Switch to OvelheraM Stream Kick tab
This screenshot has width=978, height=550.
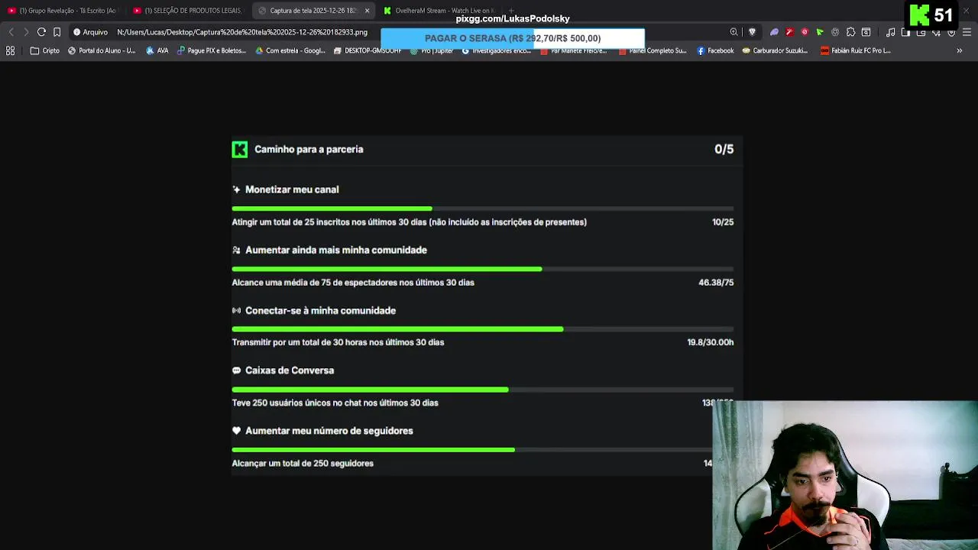click(438, 11)
